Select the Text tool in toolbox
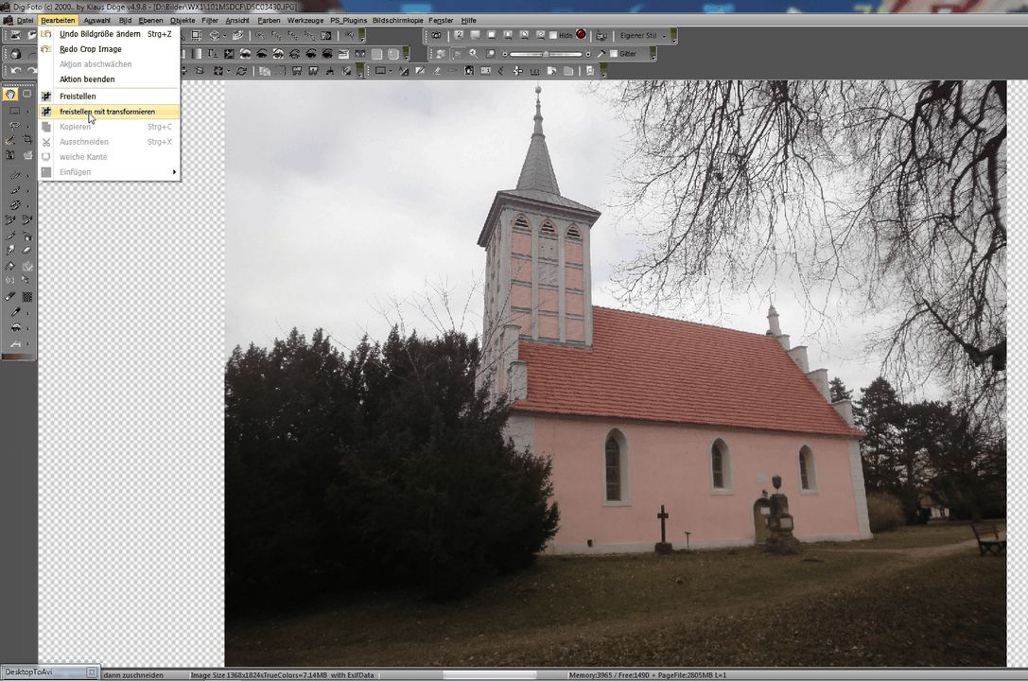Screen dimensions: 1028x681 coord(13,345)
